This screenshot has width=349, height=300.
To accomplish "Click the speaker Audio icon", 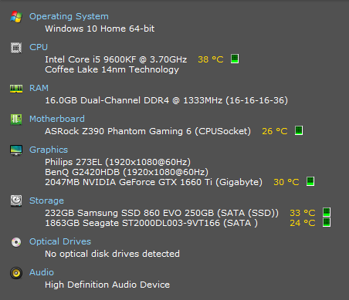I will (x=16, y=273).
